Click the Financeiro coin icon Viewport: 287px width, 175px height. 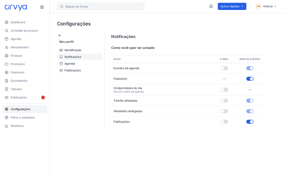(7, 72)
